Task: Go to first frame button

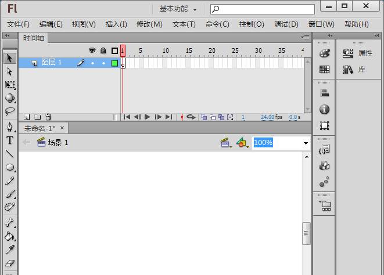Action: click(x=127, y=117)
